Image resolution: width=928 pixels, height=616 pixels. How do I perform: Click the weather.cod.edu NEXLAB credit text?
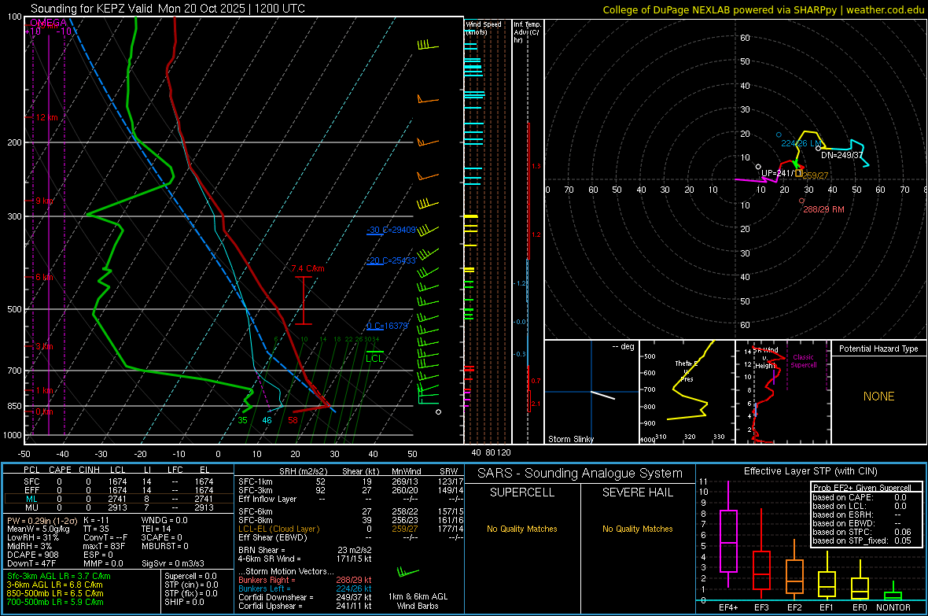click(763, 10)
